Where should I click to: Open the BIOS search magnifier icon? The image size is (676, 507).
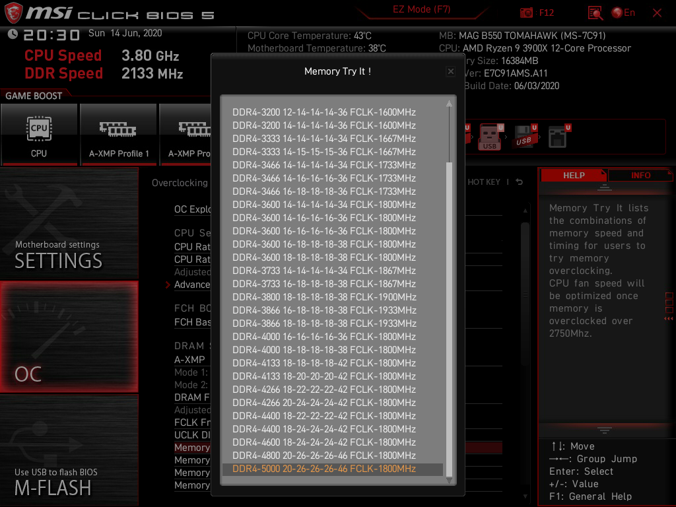point(595,13)
